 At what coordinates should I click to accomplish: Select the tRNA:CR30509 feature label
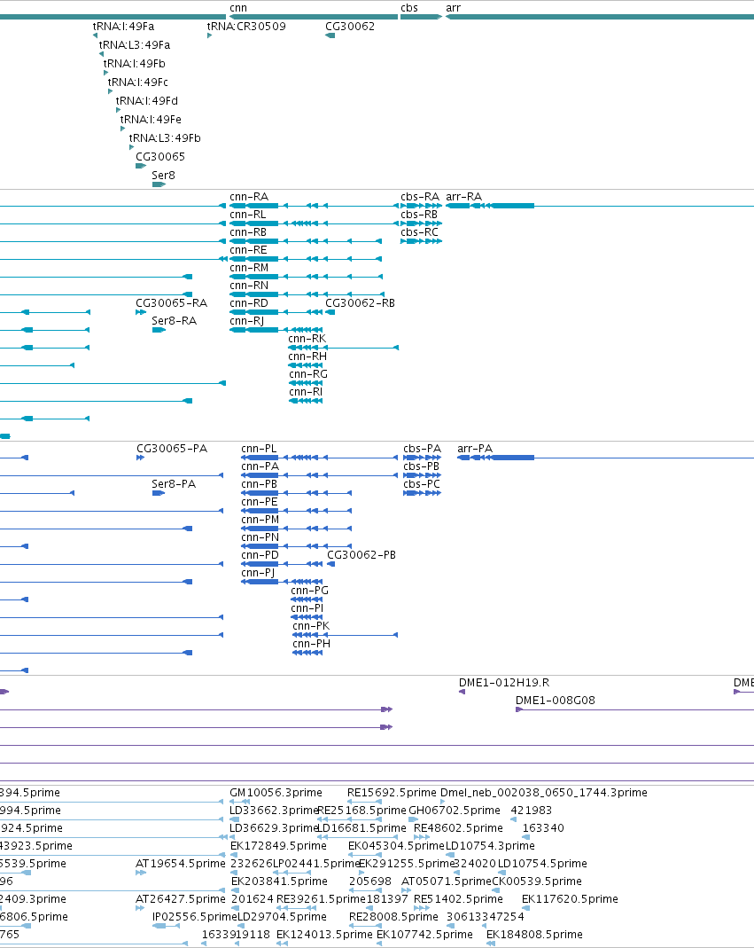tap(246, 27)
